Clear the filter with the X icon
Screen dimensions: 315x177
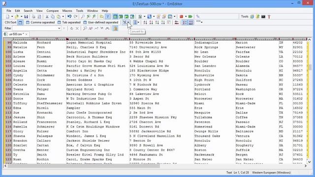pyautogui.click(x=77, y=29)
